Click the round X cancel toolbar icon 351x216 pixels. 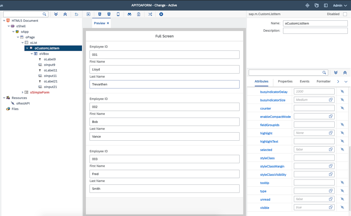point(161,14)
